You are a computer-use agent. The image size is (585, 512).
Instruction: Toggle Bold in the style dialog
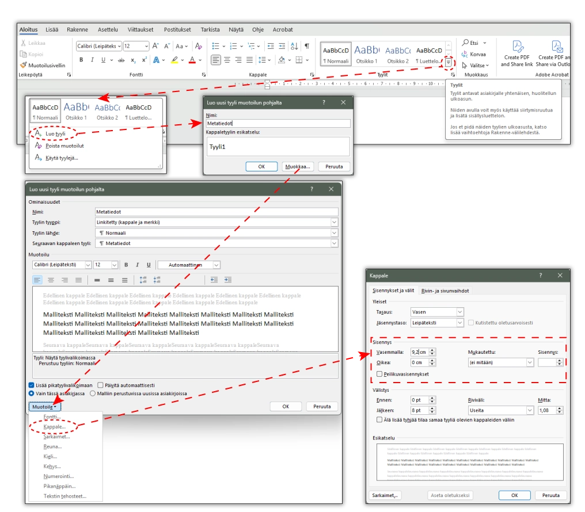click(126, 265)
